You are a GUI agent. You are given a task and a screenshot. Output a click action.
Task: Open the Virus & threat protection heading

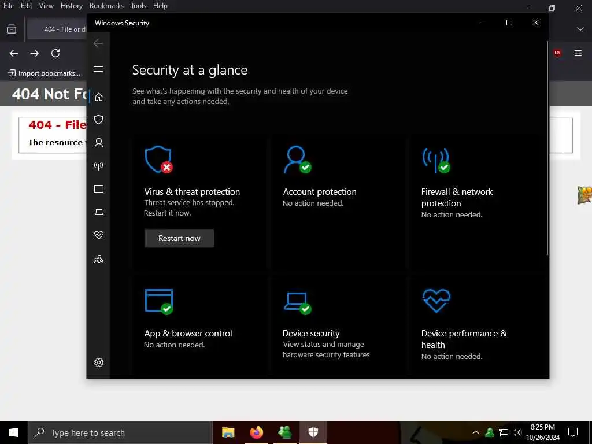pos(192,192)
